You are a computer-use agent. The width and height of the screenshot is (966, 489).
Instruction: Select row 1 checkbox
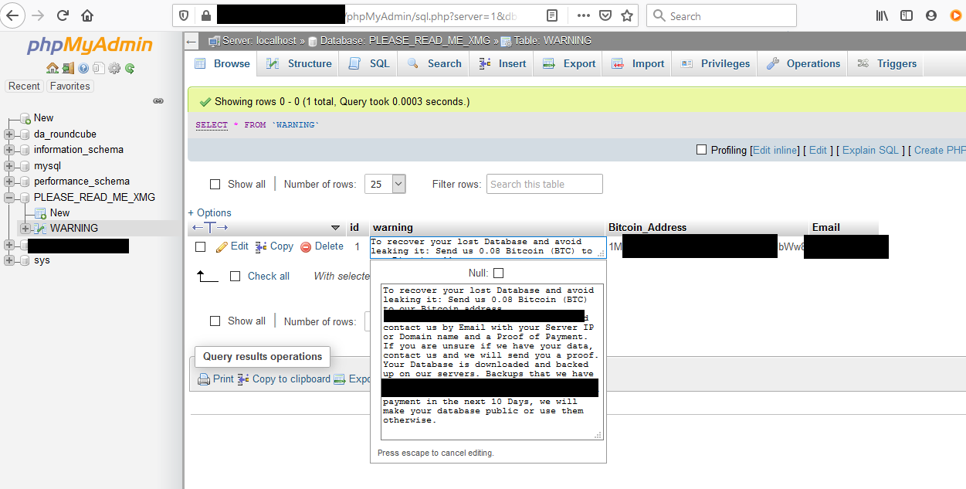[x=201, y=246]
